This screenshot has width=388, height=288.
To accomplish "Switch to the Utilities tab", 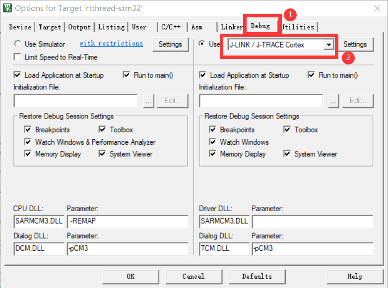I will (298, 27).
